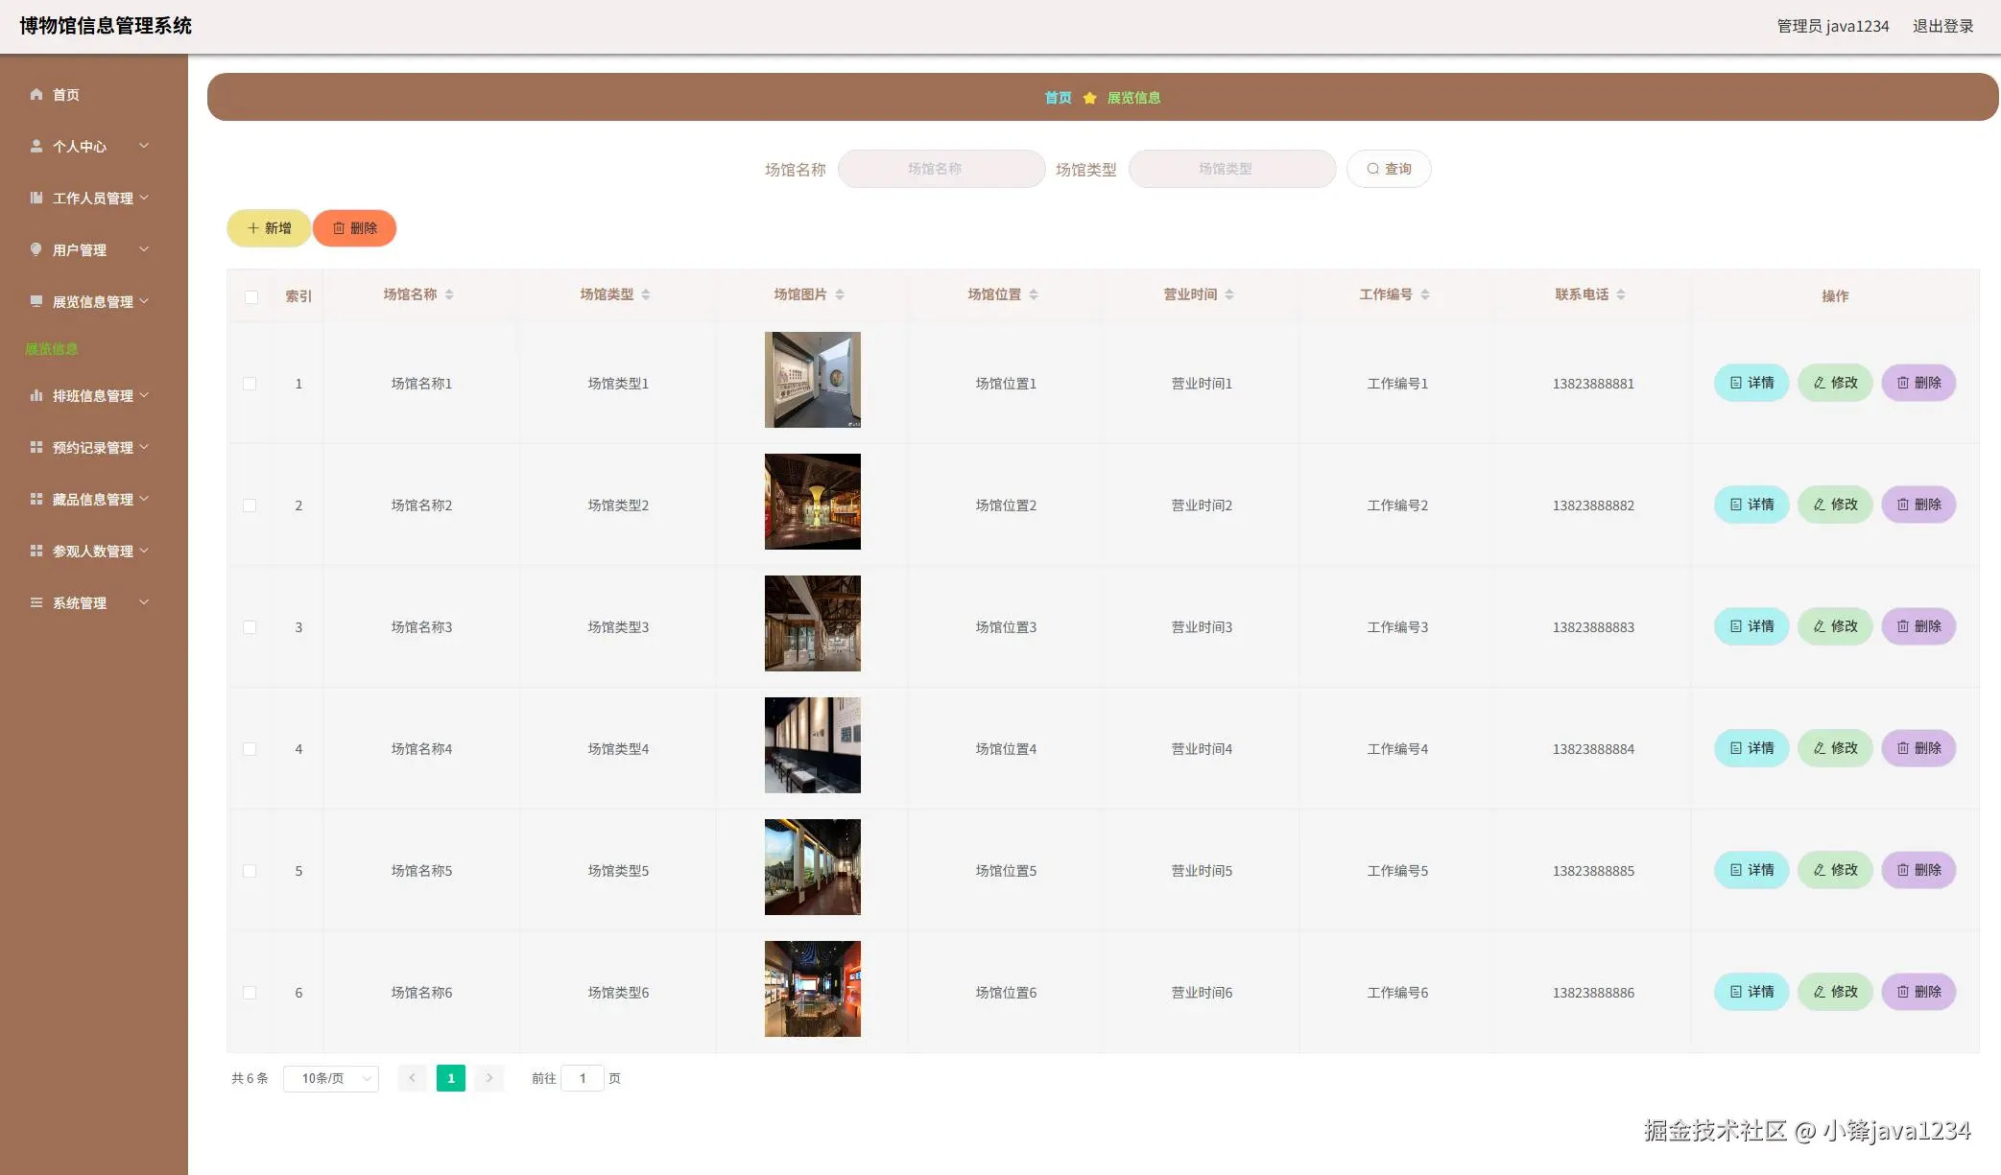Click 退出登录 link at top right
Viewport: 2001px width, 1175px height.
[1942, 26]
